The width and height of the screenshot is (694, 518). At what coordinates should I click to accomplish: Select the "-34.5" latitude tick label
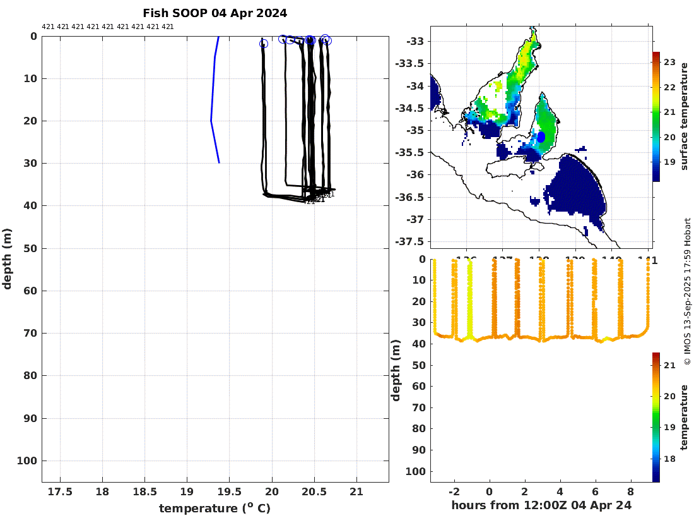coord(409,108)
